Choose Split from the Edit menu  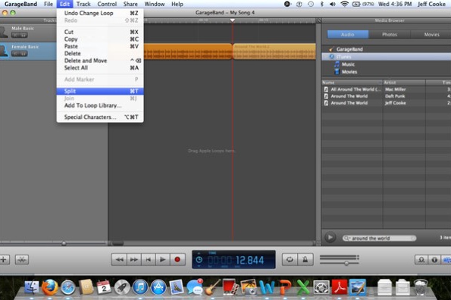(100, 91)
